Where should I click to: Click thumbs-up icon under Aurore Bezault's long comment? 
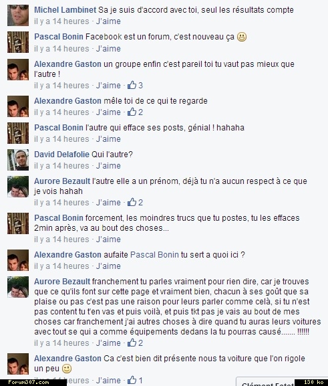click(x=132, y=343)
